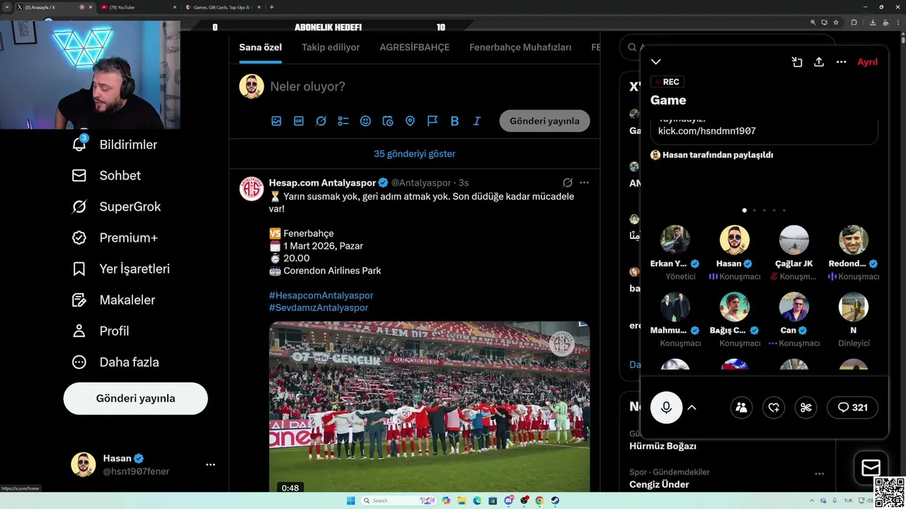This screenshot has width=906, height=509.
Task: Open Bağış C... speaker avatar
Action: pyautogui.click(x=735, y=307)
